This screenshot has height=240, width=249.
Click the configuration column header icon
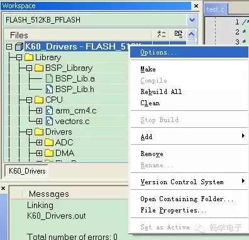click(162, 34)
